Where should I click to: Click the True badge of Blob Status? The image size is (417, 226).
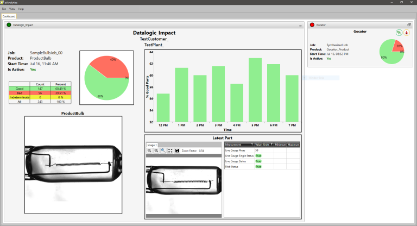click(x=258, y=167)
